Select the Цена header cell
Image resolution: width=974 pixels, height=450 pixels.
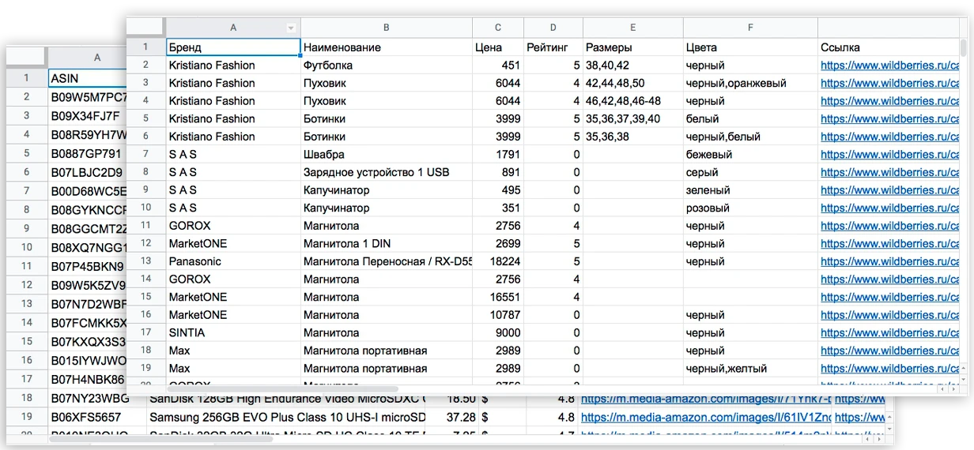(498, 47)
